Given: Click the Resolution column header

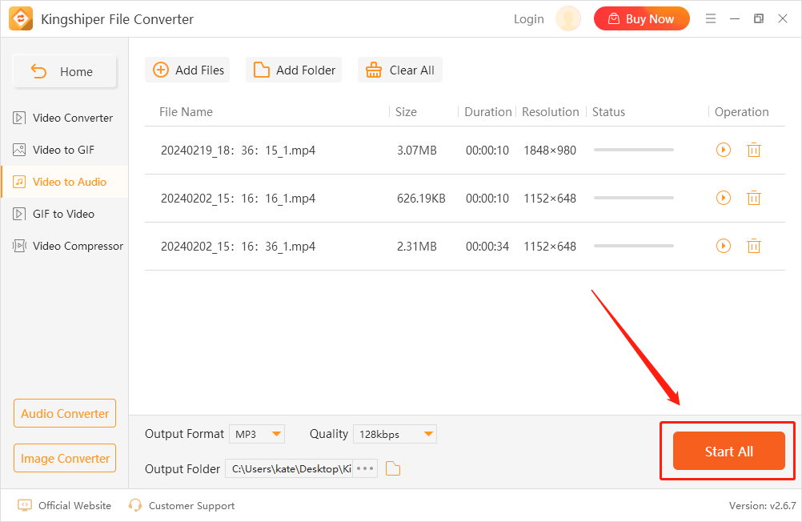Looking at the screenshot, I should [551, 111].
